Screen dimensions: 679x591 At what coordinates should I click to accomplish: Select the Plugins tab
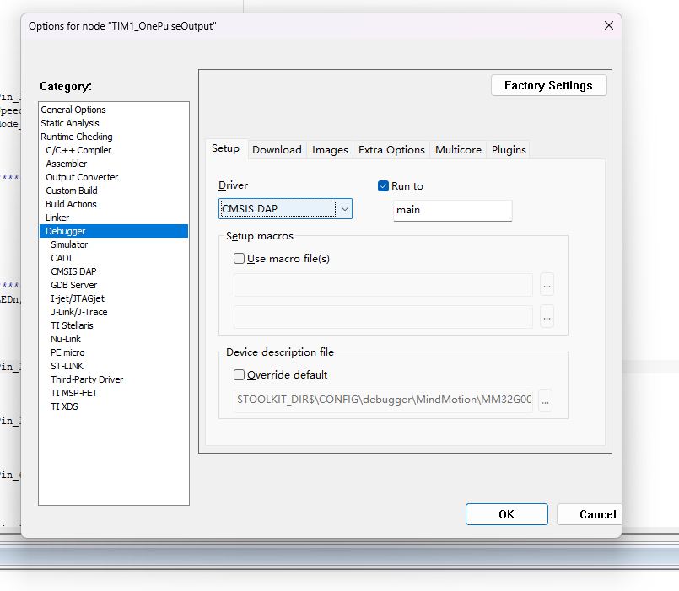[x=509, y=149]
